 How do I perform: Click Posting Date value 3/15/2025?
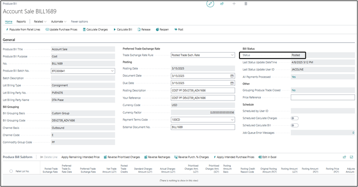pyautogui.click(x=178, y=69)
